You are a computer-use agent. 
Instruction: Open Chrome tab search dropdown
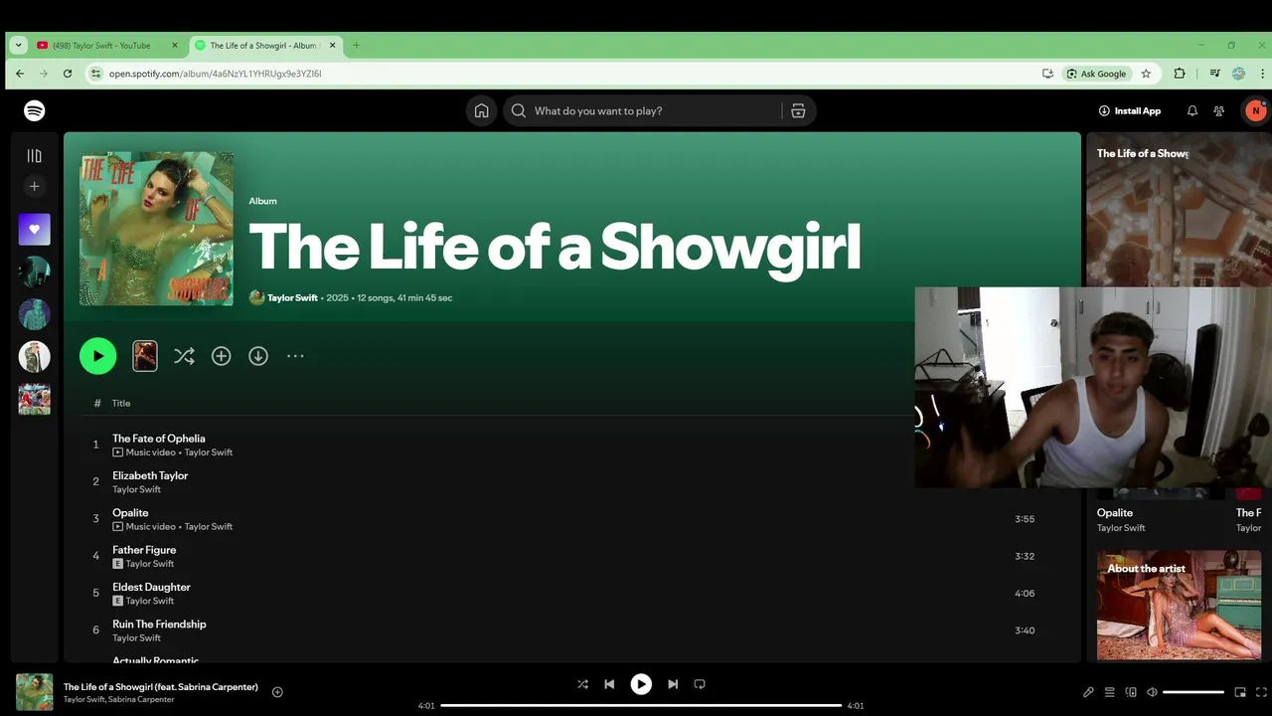(x=18, y=45)
